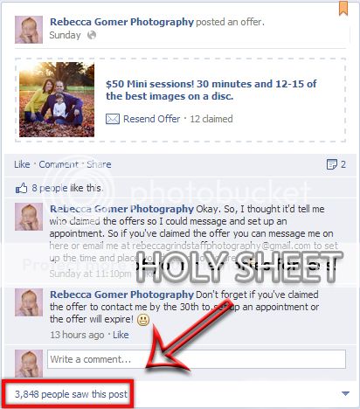Open the 8 people like this link
360x409 pixels.
67,188
